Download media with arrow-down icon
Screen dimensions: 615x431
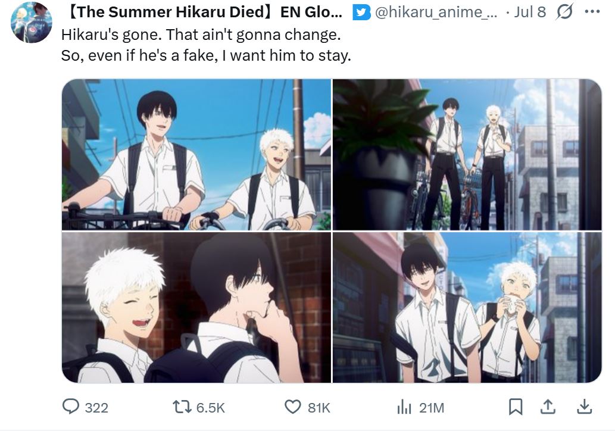click(x=585, y=407)
